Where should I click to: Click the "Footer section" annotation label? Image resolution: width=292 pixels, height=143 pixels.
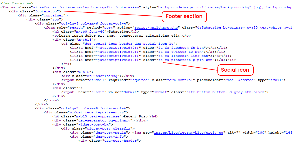point(184,16)
